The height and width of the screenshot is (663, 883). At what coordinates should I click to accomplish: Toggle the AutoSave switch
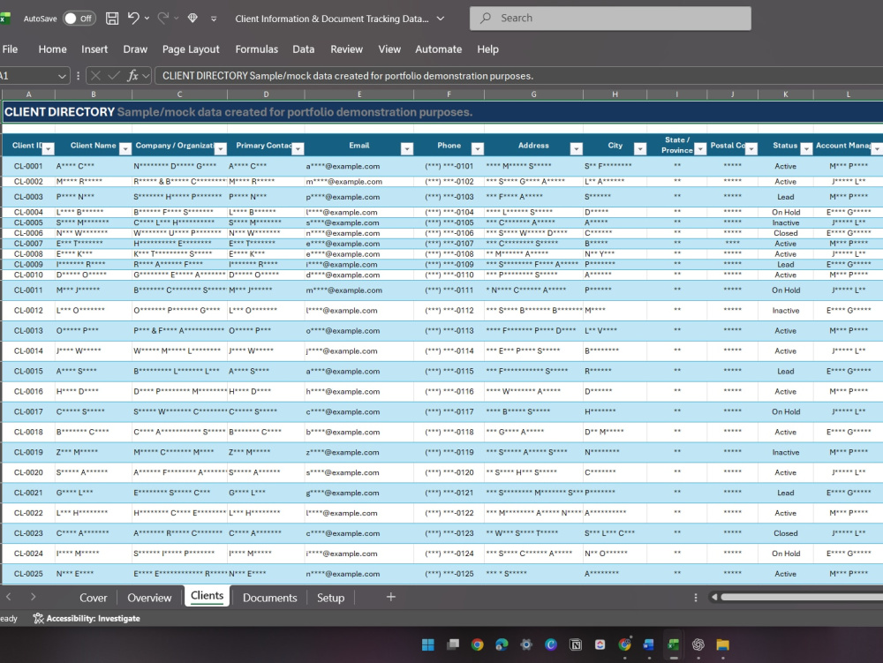pos(79,19)
